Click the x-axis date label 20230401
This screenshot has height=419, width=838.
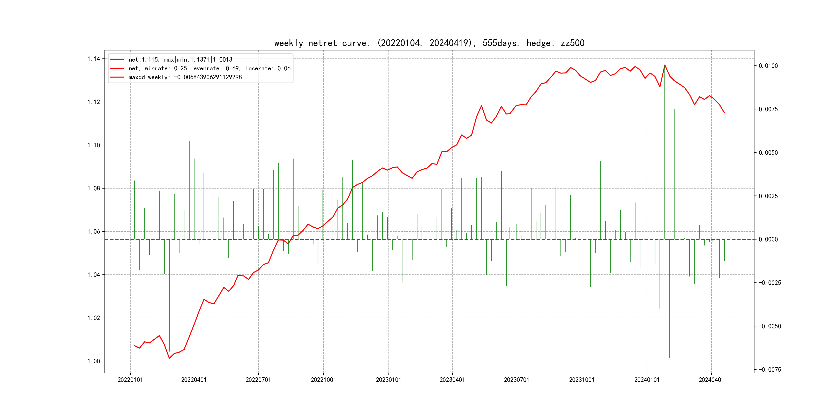pos(452,380)
